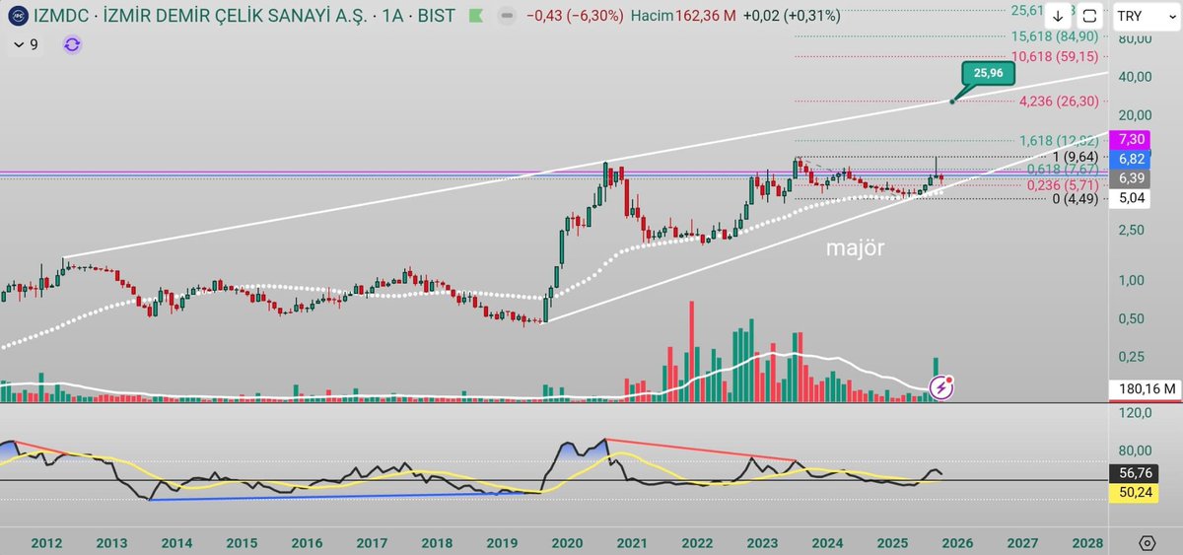The image size is (1183, 555).
Task: Tap the purple lightning alert icon
Action: pyautogui.click(x=941, y=387)
